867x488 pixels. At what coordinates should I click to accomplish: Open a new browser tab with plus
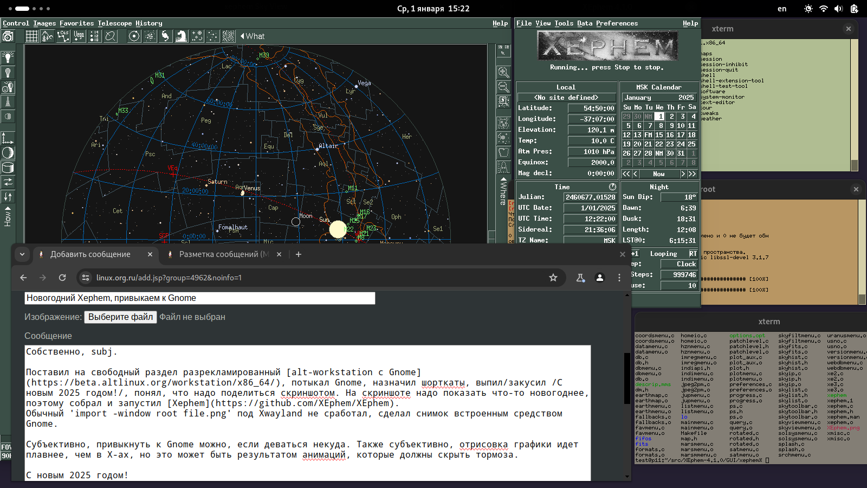[298, 254]
